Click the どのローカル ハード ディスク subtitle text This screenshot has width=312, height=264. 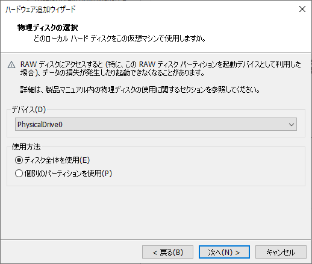[120, 39]
